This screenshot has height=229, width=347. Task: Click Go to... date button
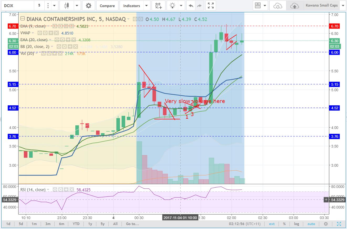(132, 224)
